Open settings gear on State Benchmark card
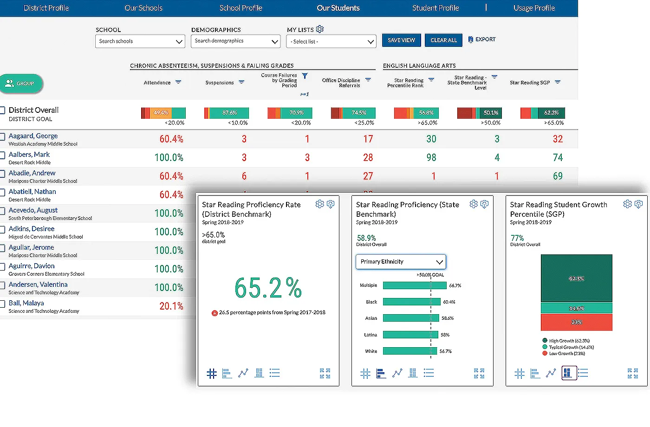This screenshot has width=650, height=427. 473,204
